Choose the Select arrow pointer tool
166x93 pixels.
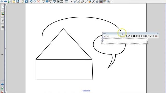[71, 1]
